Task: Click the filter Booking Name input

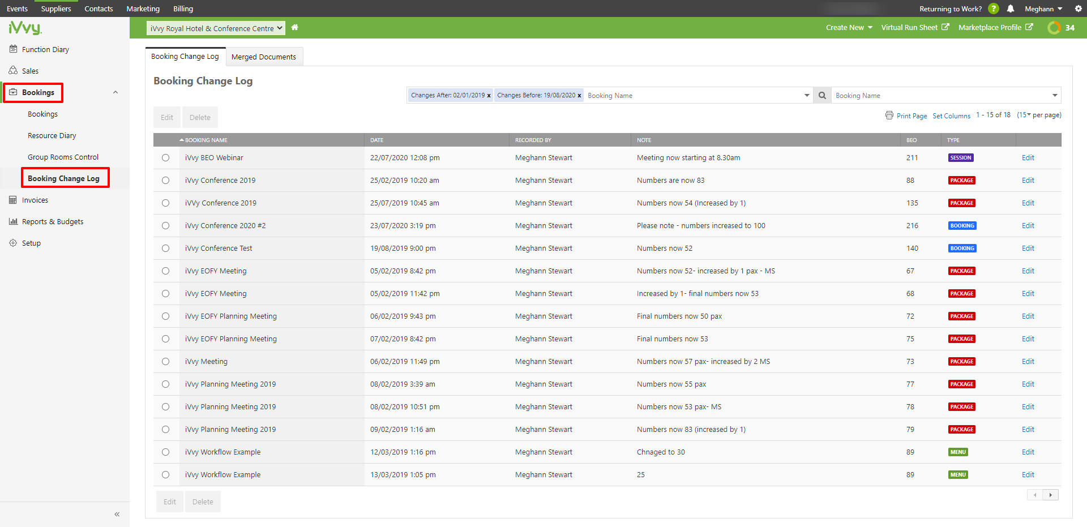Action: click(x=694, y=95)
